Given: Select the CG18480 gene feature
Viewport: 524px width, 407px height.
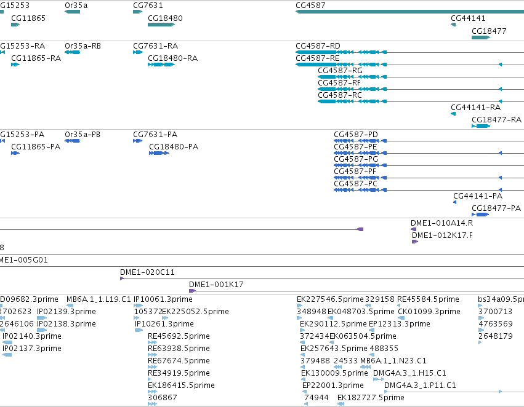Looking at the screenshot, I should pyautogui.click(x=161, y=25).
